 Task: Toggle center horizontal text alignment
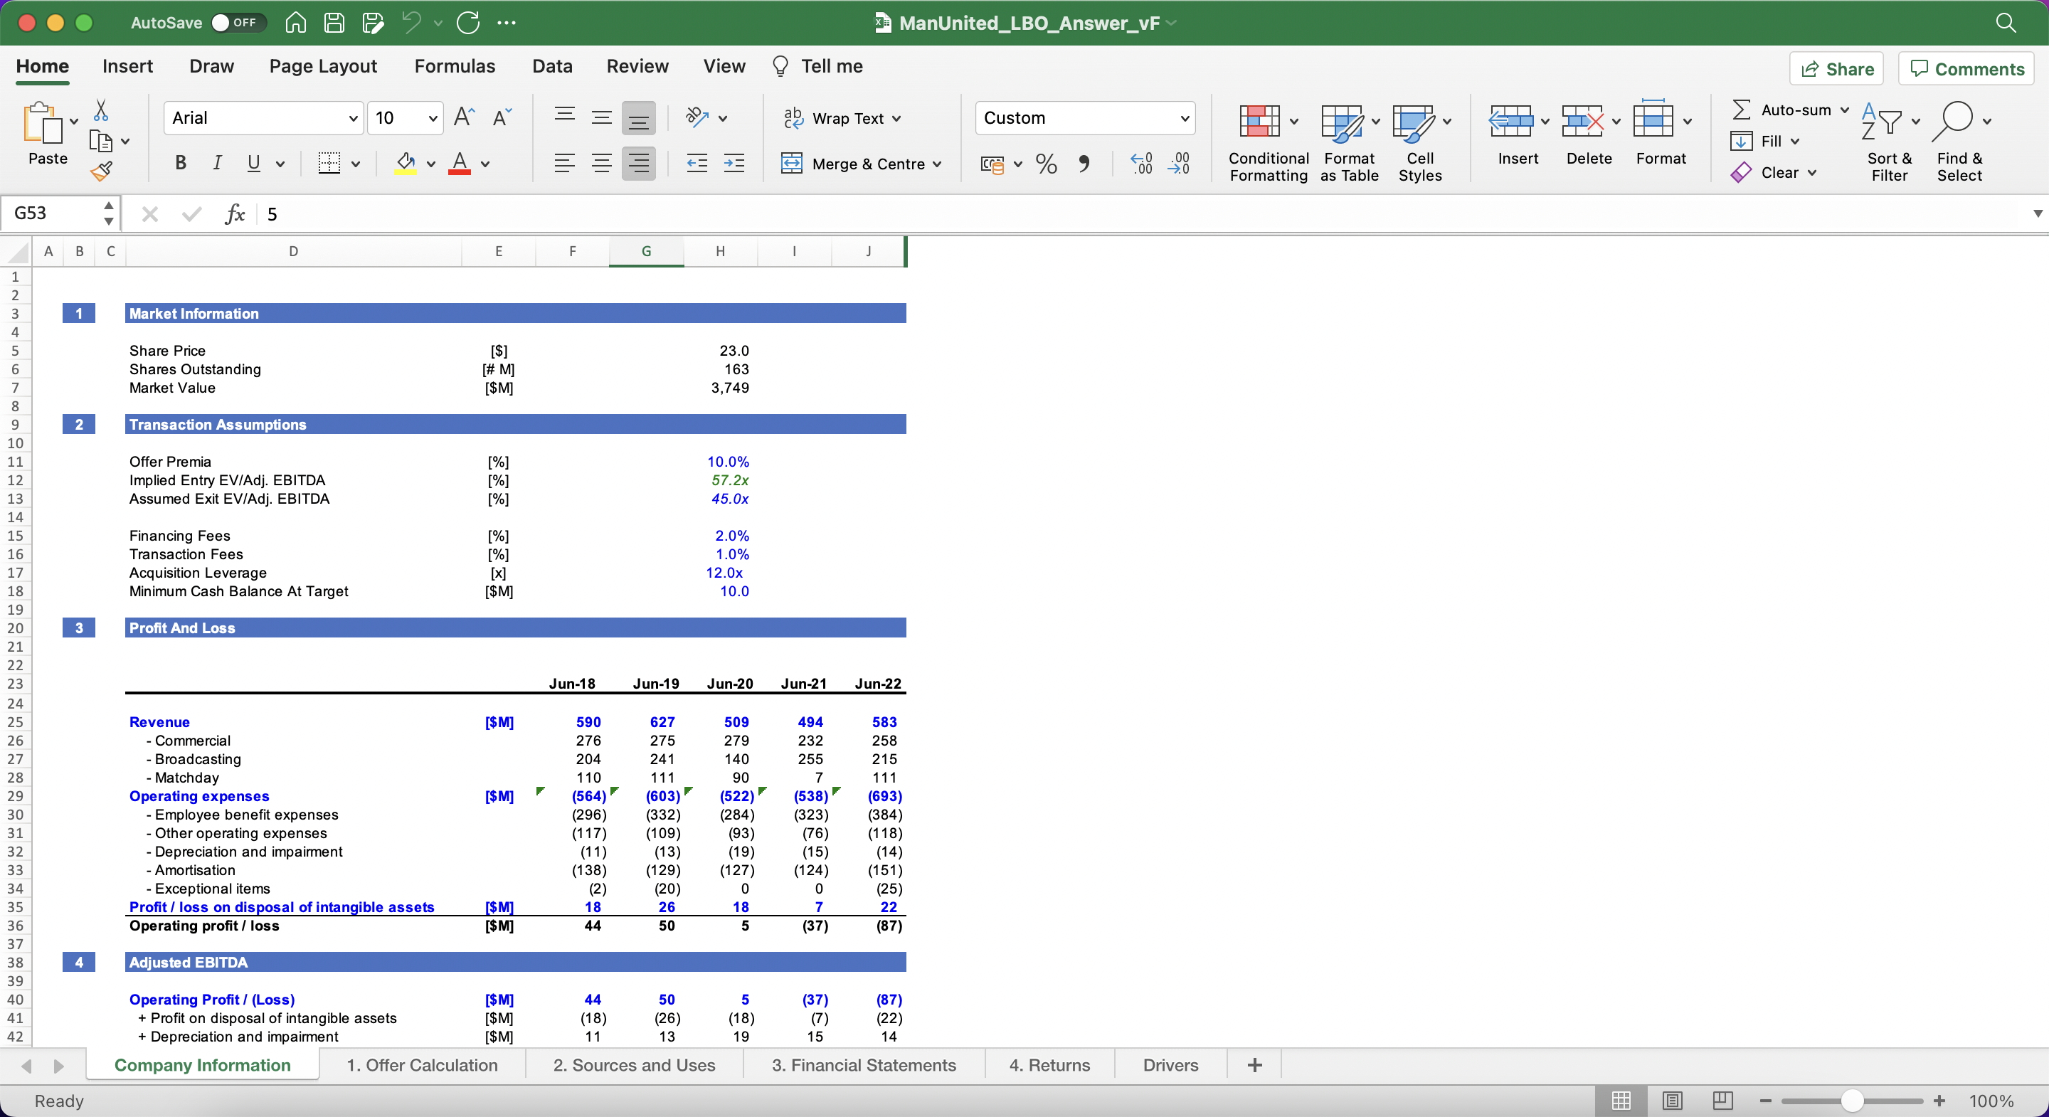601,163
